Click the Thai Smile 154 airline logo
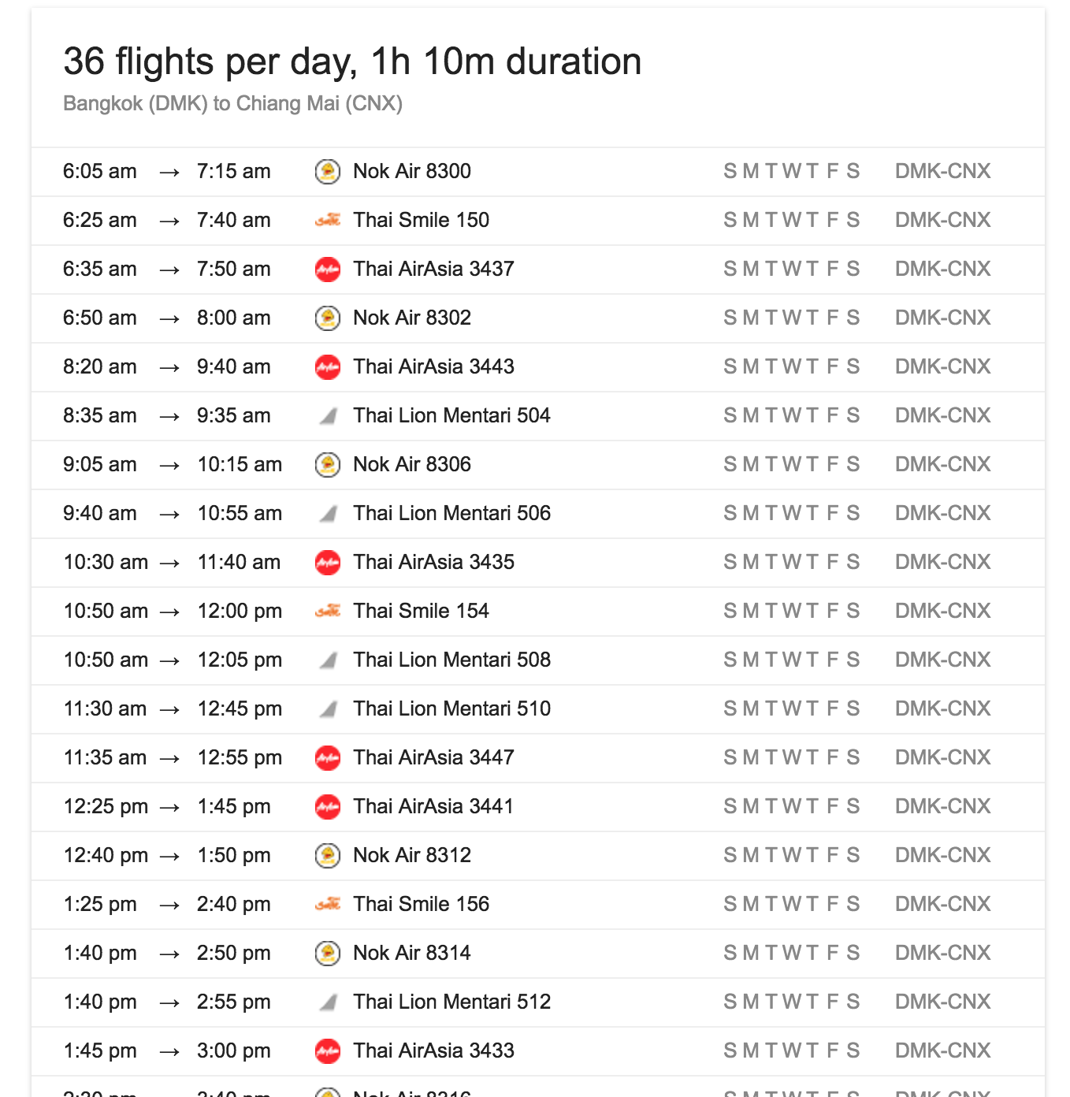The height and width of the screenshot is (1097, 1070). pyautogui.click(x=328, y=611)
